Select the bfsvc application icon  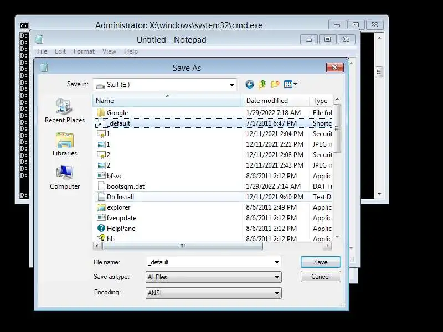(x=101, y=175)
